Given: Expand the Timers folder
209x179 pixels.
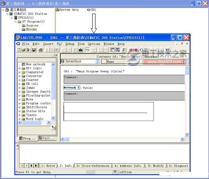Looking at the screenshot, I should [20, 115].
